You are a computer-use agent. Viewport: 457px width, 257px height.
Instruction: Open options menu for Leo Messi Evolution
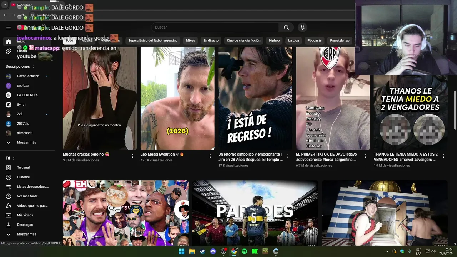(x=210, y=156)
